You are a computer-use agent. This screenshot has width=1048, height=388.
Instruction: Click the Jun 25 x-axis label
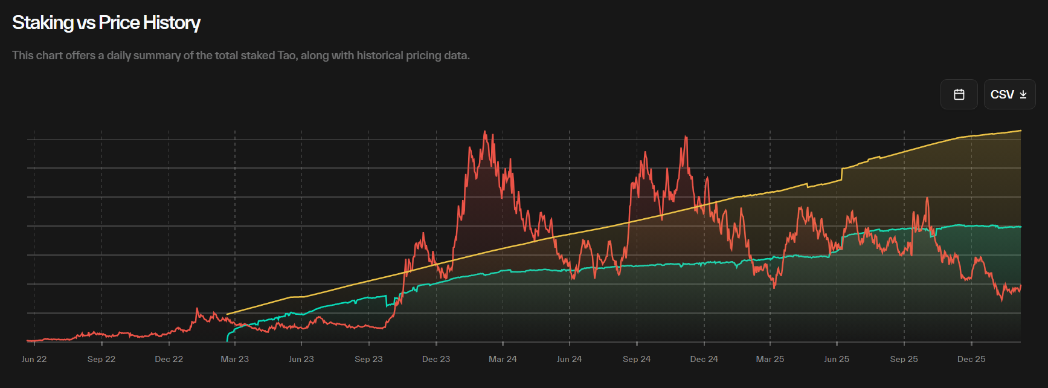coord(837,359)
